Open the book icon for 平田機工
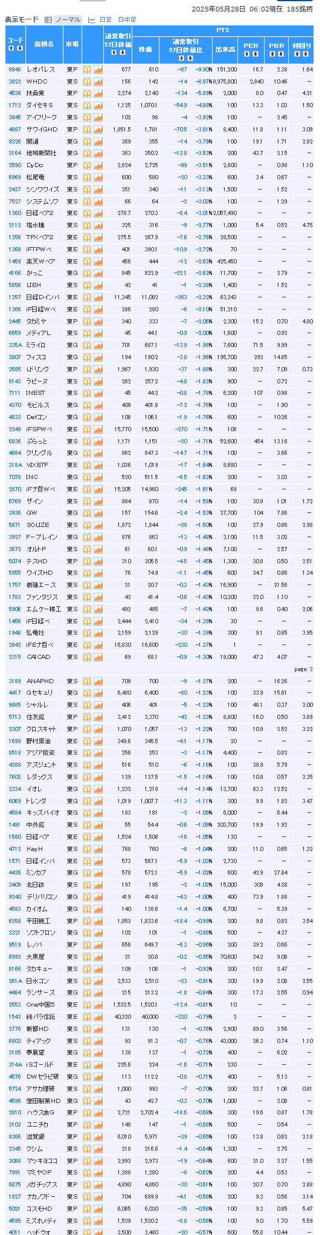Screen dimensions: 322x1235 87,921
